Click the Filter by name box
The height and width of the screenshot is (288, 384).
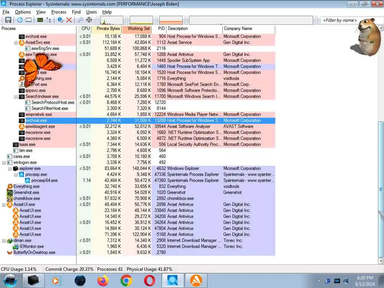(340, 20)
